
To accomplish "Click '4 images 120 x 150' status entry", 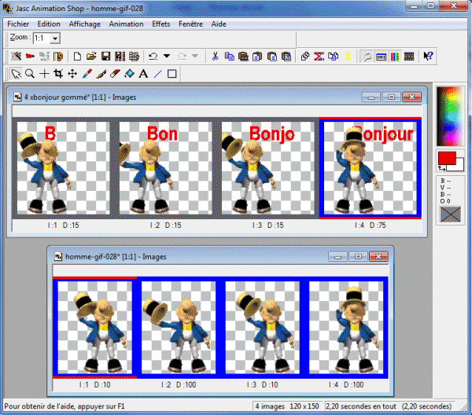I will [287, 406].
